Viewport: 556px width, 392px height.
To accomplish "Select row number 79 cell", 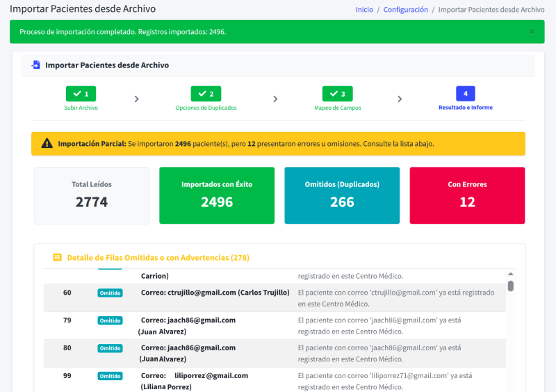I will pyautogui.click(x=67, y=320).
